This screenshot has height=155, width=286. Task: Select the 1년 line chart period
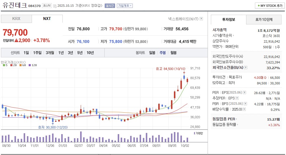tap(61, 53)
